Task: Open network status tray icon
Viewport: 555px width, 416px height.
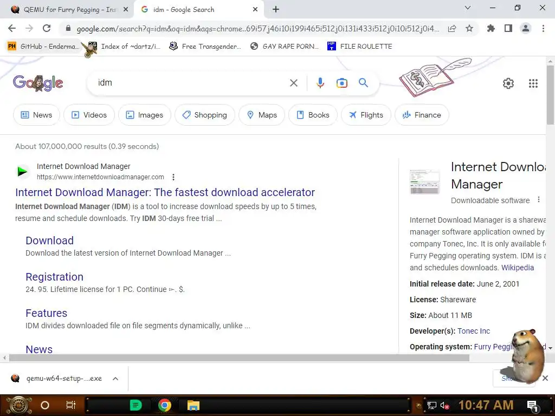Action: [432, 405]
